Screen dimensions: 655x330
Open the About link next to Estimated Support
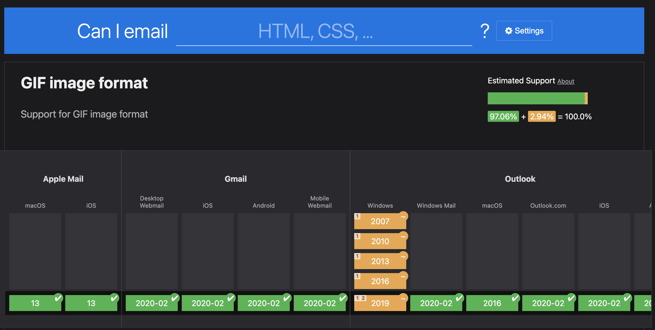[x=566, y=81]
